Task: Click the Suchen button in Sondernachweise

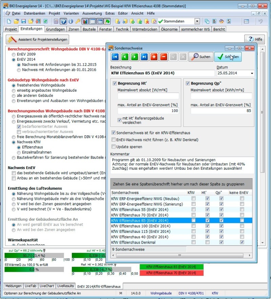Action: (201, 57)
